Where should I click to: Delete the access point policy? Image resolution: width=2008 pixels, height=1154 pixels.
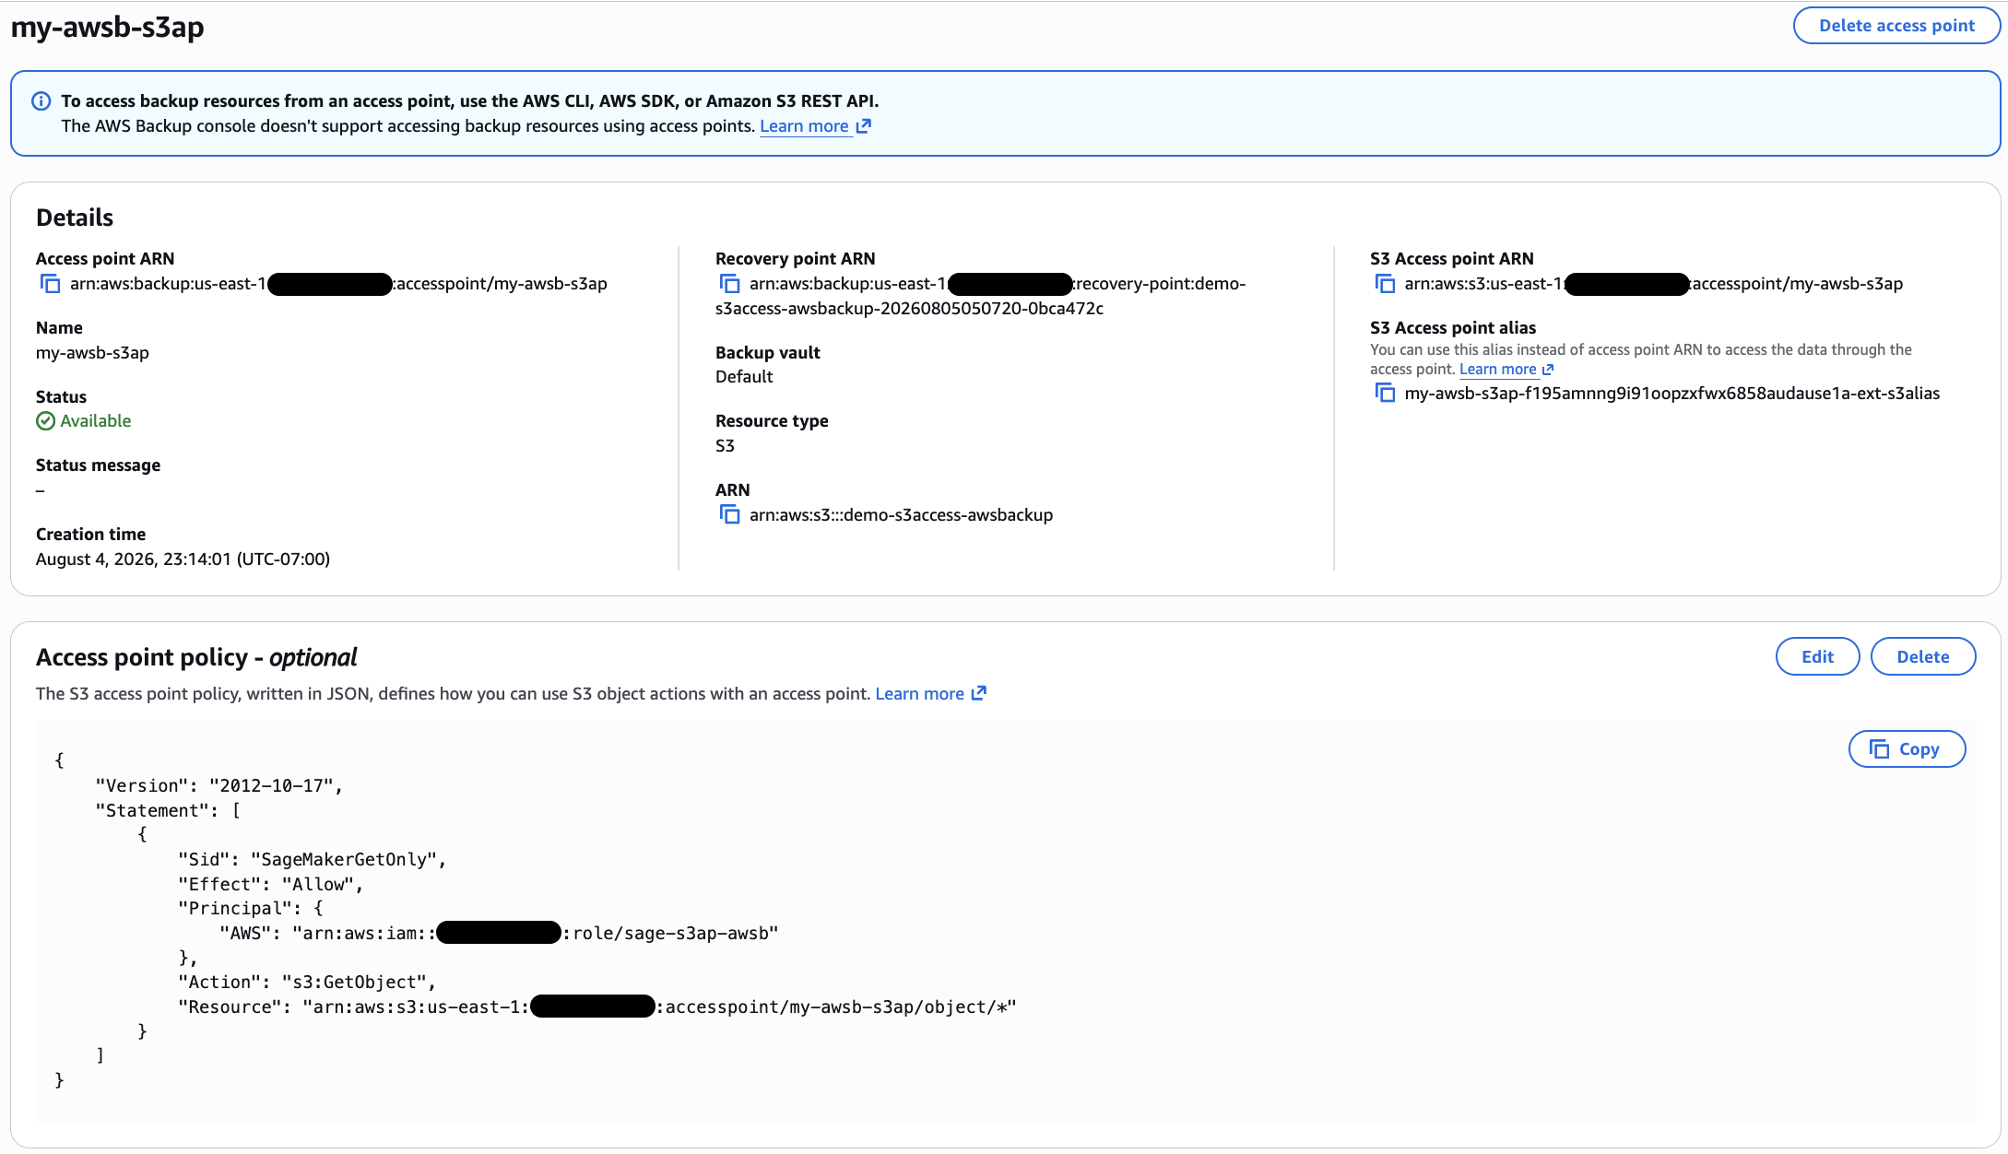pos(1923,656)
